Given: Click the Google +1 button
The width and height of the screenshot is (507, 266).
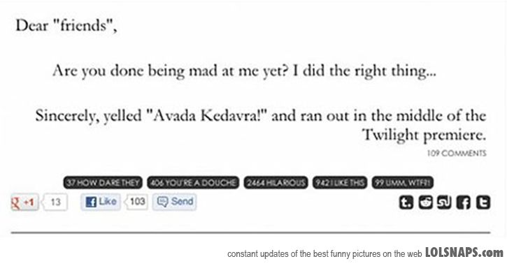Looking at the screenshot, I should (x=24, y=202).
